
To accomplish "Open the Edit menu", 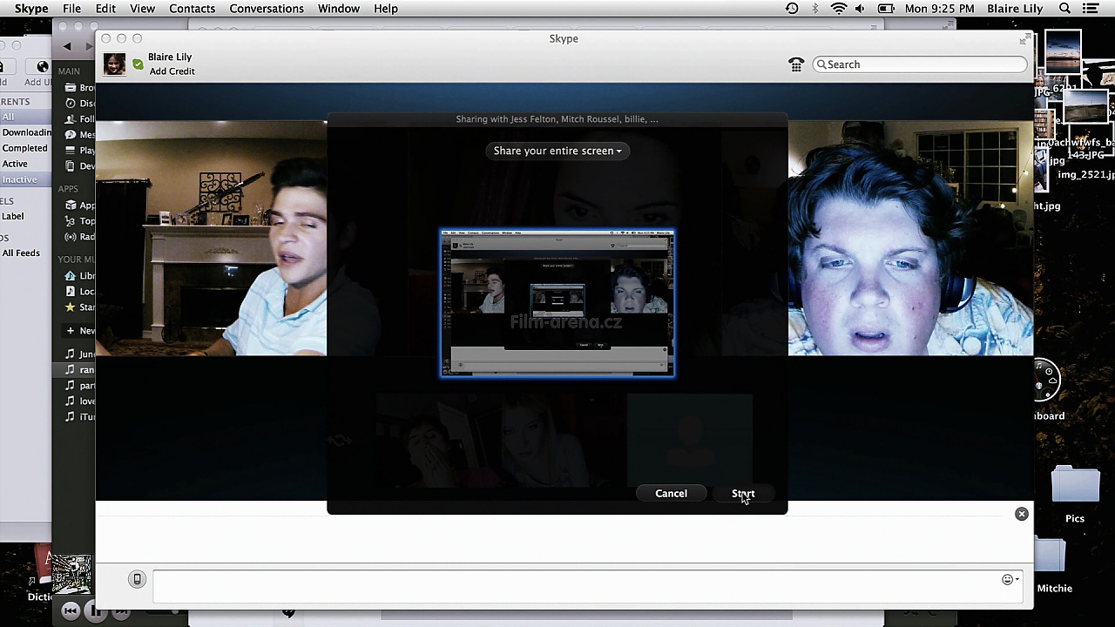I will point(105,9).
